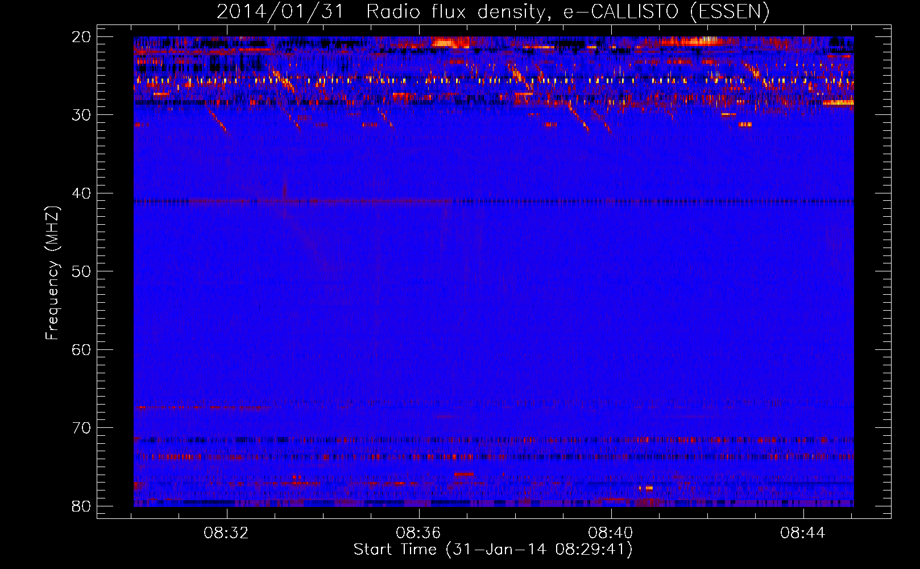The width and height of the screenshot is (920, 569).
Task: Click the 30 MHz frequency tick label
Action: coord(82,115)
